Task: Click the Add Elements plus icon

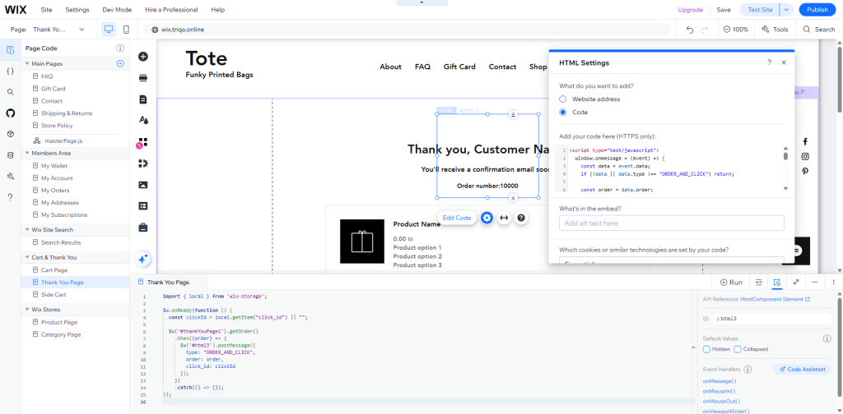Action: 143,57
